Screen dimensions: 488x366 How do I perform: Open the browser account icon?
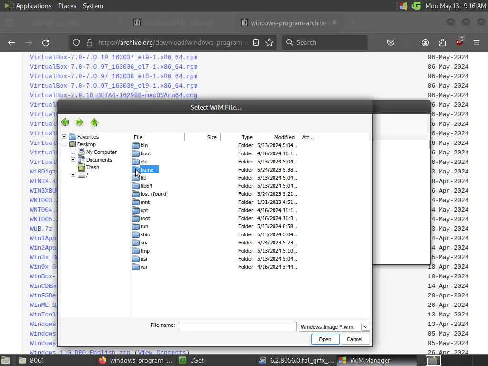tap(425, 42)
